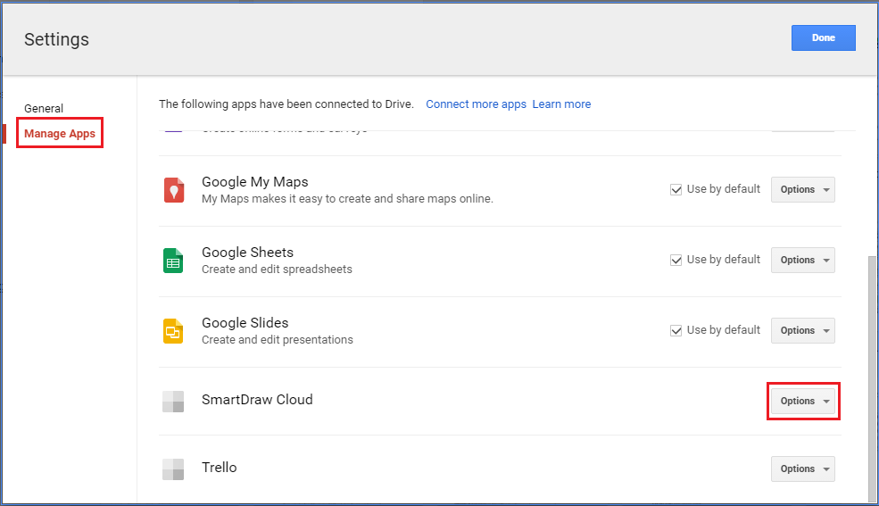Screen dimensions: 879x506
Task: Uncheck Use by default for Google My Maps
Action: [676, 189]
